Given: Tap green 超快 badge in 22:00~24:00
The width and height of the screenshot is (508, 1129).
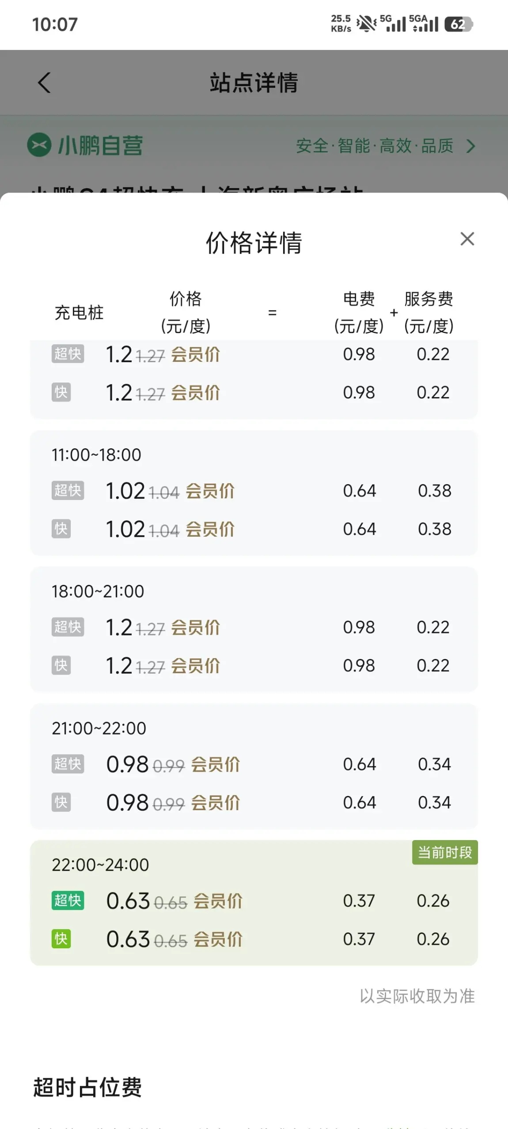Looking at the screenshot, I should click(68, 900).
